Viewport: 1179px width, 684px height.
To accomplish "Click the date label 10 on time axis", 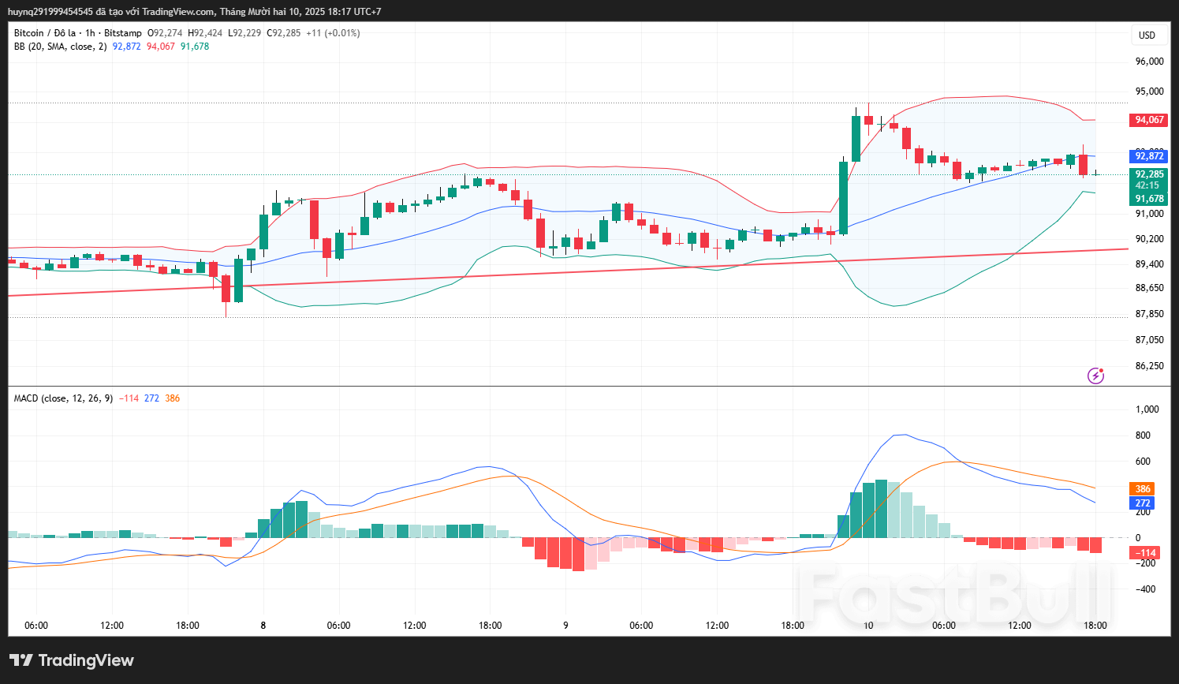I will point(868,626).
